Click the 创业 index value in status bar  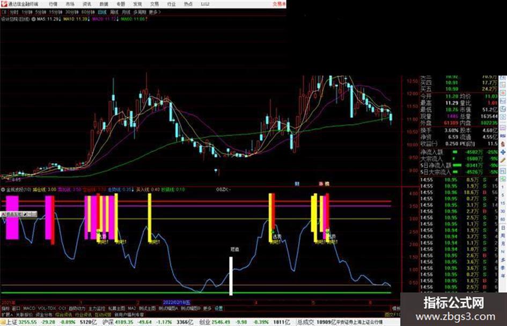(x=221, y=322)
